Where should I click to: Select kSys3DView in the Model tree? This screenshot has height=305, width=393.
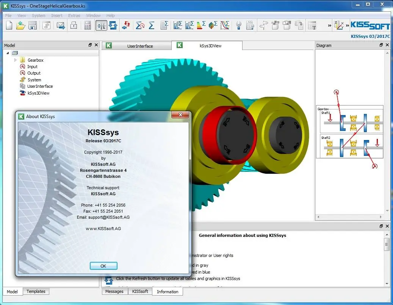coord(38,93)
